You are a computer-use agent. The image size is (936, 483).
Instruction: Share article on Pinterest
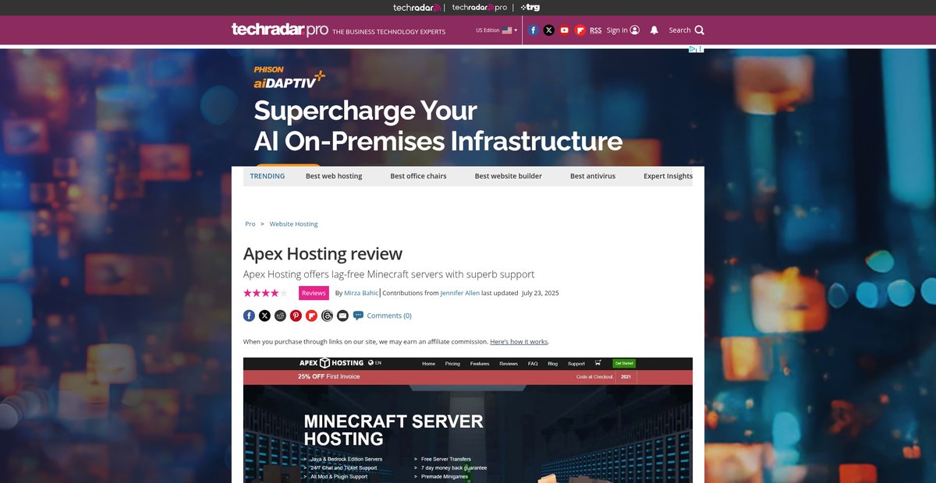tap(296, 316)
